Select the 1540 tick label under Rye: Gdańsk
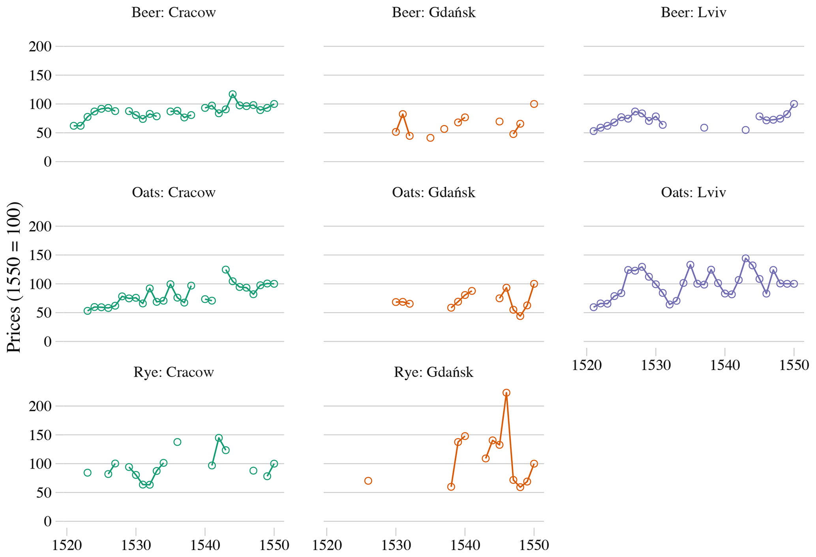The image size is (816, 557). point(465,546)
